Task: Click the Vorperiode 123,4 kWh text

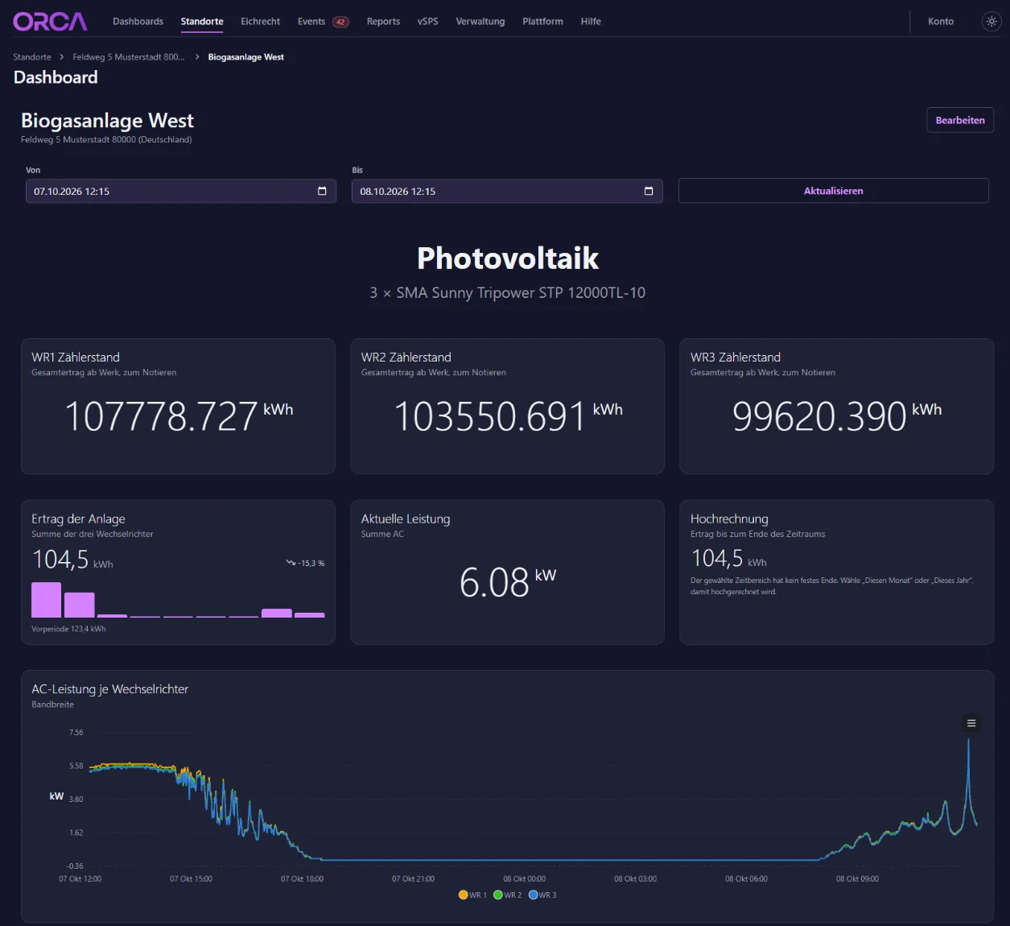Action: click(x=68, y=629)
